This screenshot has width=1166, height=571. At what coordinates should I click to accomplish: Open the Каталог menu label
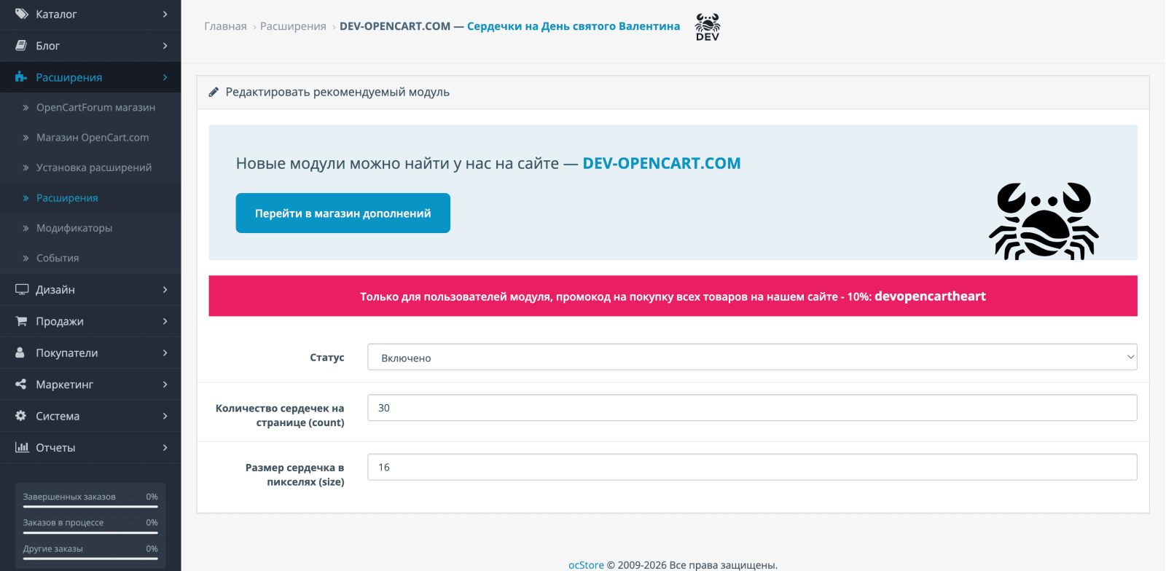point(56,14)
